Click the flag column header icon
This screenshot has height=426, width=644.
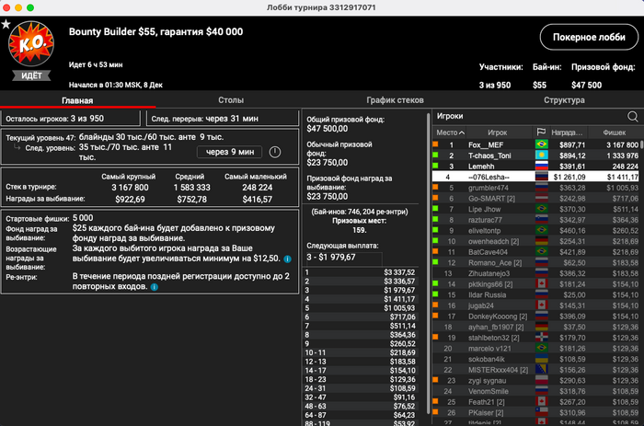[541, 132]
